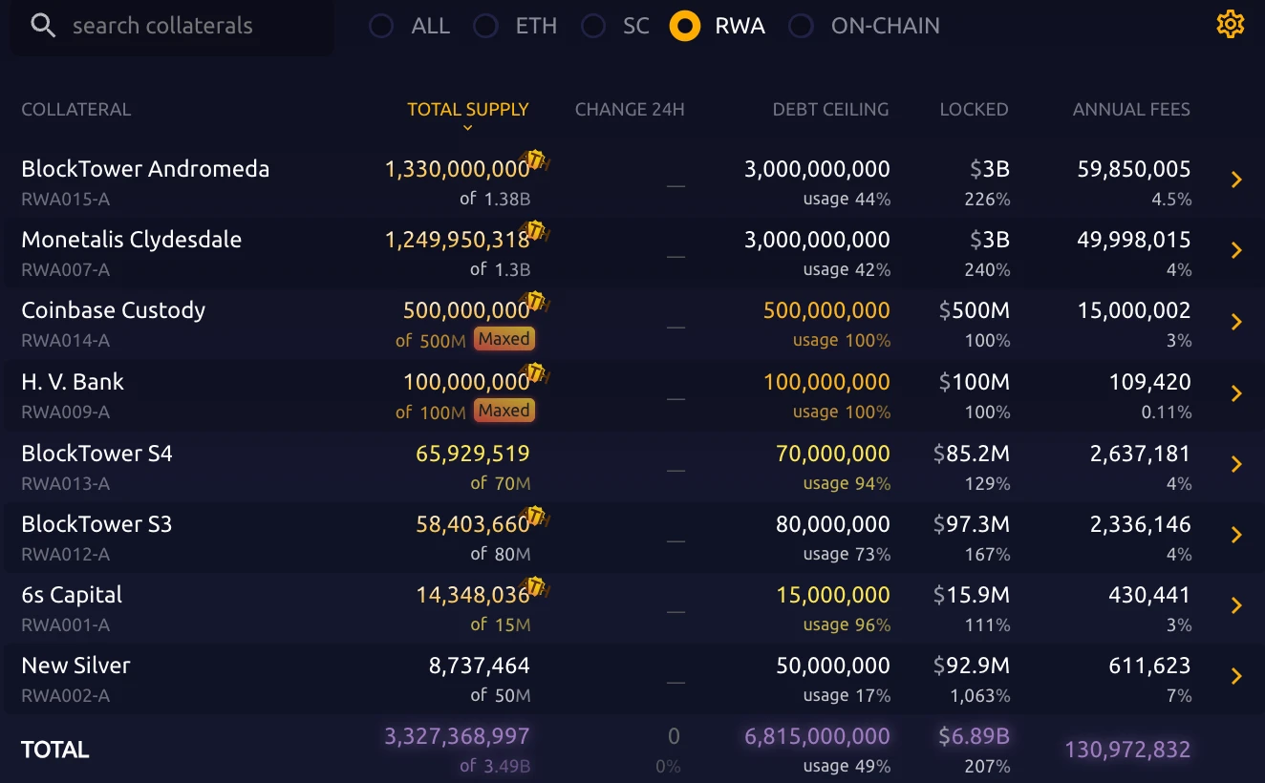Expand the New Silver row details
Image resolution: width=1265 pixels, height=783 pixels.
[x=1237, y=676]
